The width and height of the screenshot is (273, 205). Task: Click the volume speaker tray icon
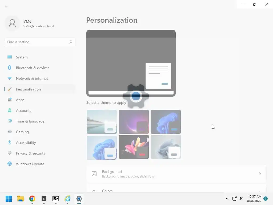click(x=241, y=199)
